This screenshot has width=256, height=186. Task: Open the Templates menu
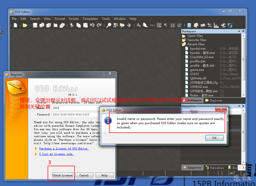[x=90, y=19]
